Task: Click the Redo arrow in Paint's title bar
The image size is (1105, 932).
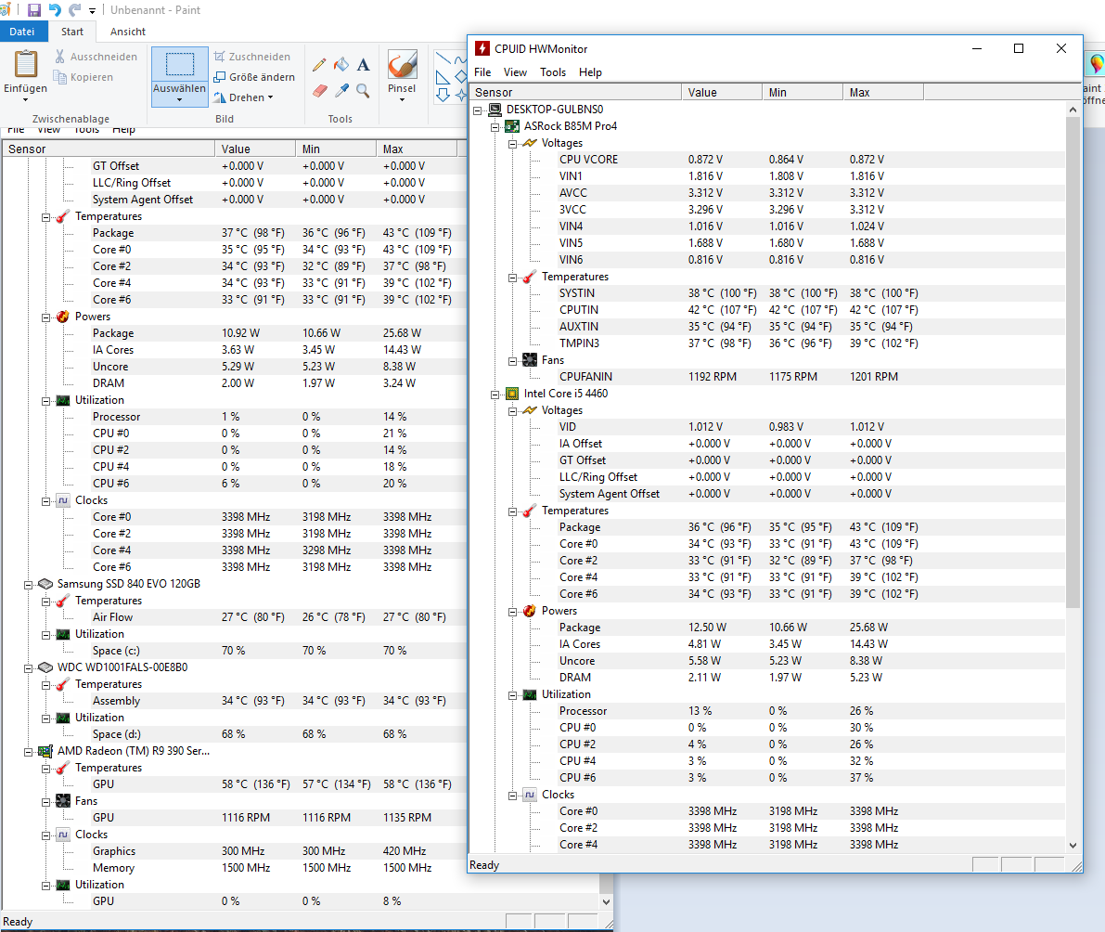Action: tap(75, 10)
